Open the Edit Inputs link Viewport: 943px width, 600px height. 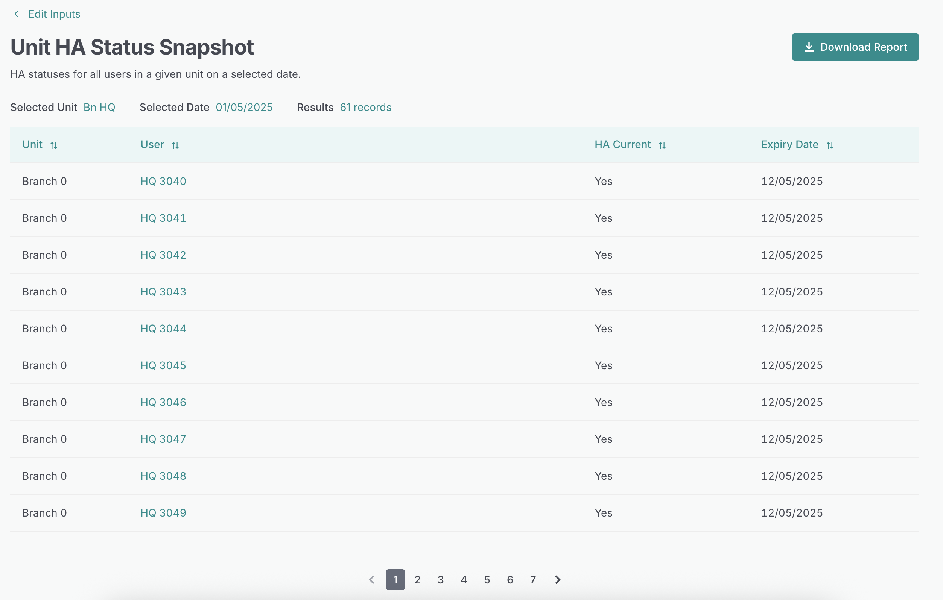[x=54, y=14]
